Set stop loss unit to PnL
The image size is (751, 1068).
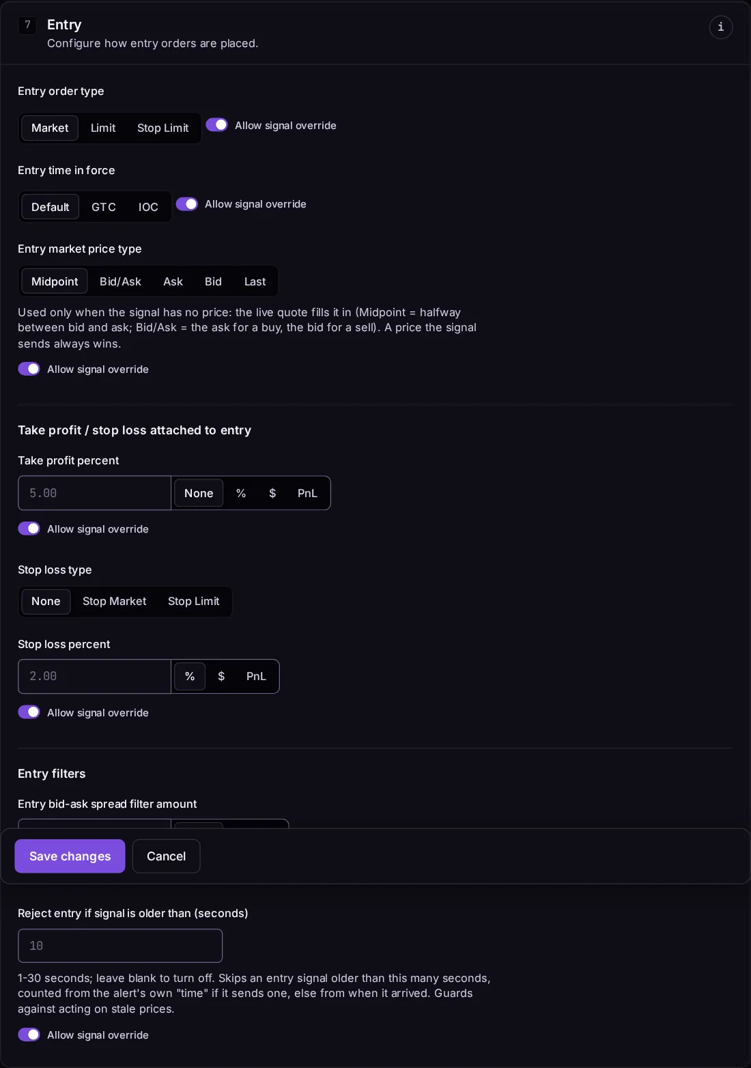click(256, 677)
